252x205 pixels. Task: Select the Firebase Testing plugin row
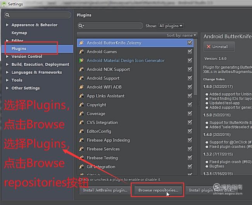[x=135, y=158]
